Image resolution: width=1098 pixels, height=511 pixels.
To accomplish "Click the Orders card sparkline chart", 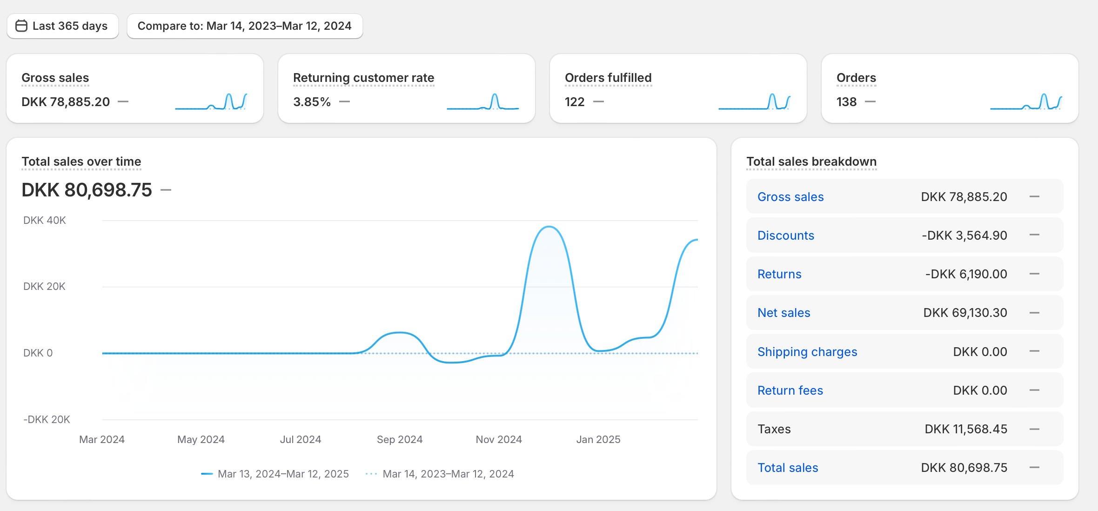I will click(x=1026, y=101).
